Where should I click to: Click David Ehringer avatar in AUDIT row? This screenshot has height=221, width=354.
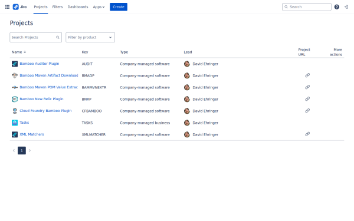click(186, 64)
